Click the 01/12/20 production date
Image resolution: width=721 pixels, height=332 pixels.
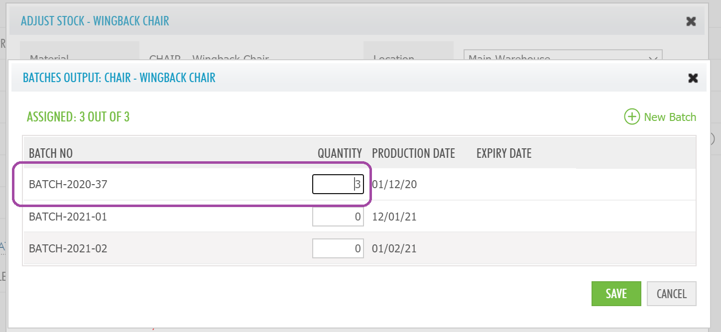pos(394,185)
